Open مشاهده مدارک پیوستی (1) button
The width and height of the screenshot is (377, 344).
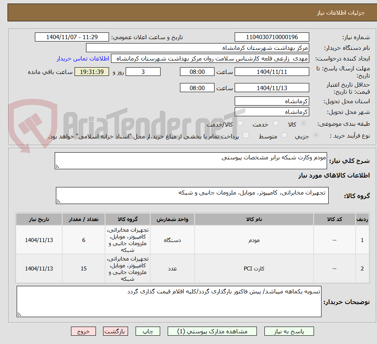pos(212,331)
